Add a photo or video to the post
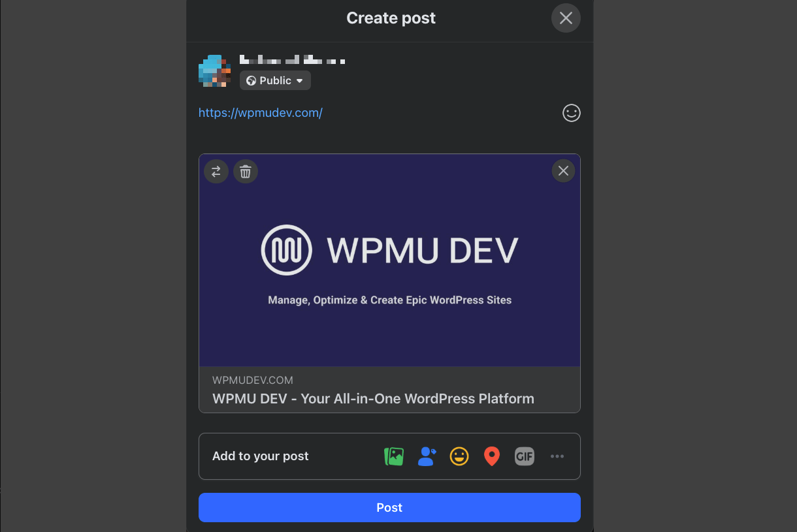Viewport: 797px width, 532px height. (393, 456)
